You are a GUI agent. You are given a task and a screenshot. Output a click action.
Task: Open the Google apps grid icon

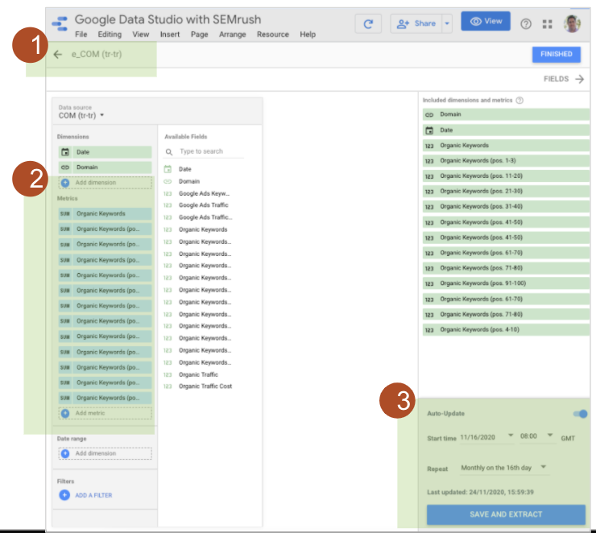pyautogui.click(x=548, y=24)
